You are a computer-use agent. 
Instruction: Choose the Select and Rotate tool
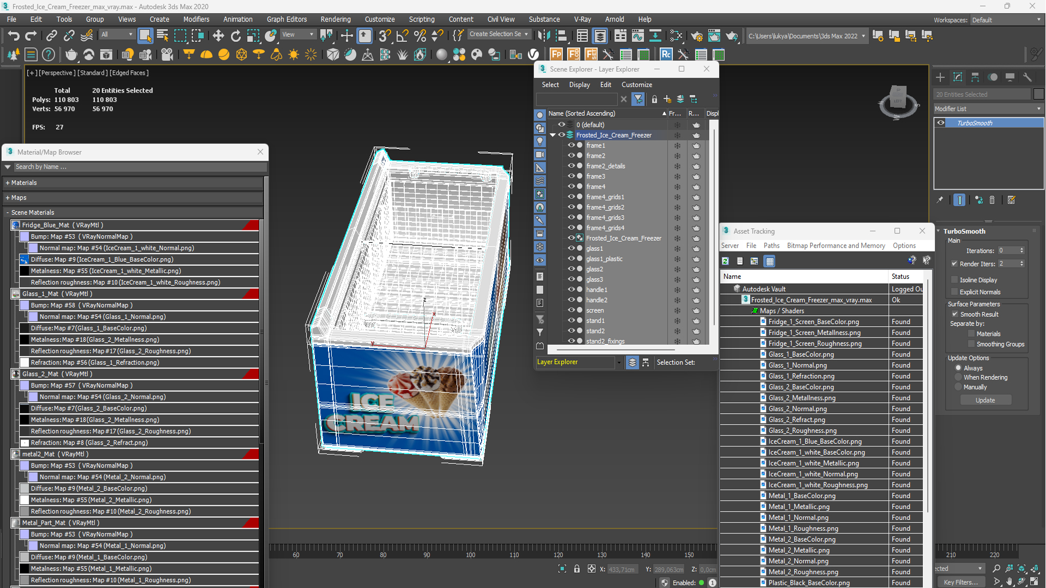tap(235, 36)
